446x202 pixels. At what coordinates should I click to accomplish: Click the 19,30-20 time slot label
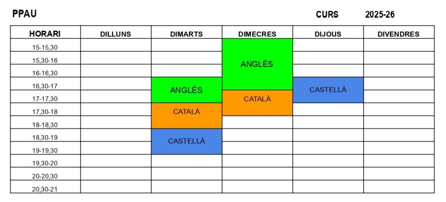[x=45, y=163]
